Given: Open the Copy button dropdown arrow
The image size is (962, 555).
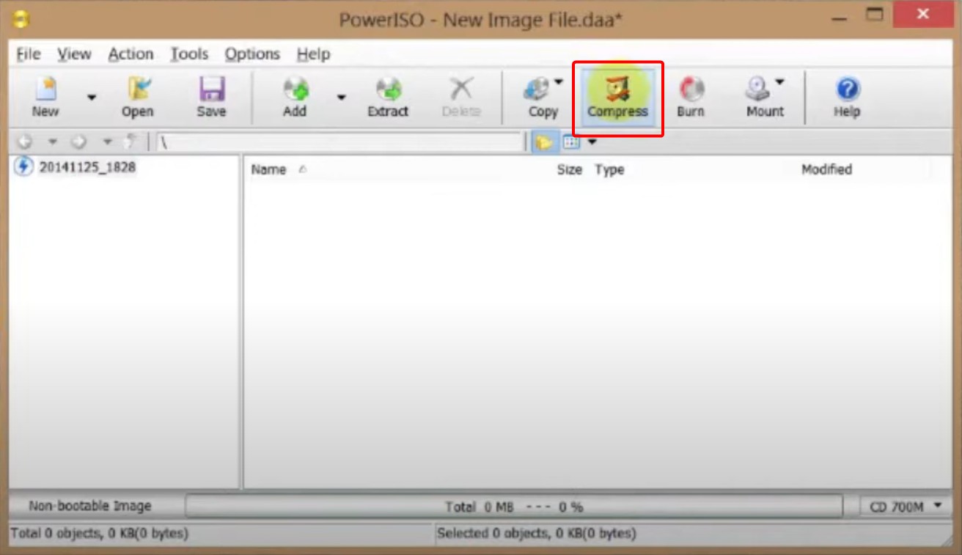Looking at the screenshot, I should pos(559,82).
